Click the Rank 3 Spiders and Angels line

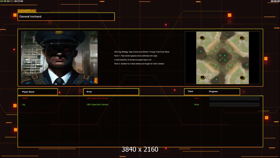139,64
